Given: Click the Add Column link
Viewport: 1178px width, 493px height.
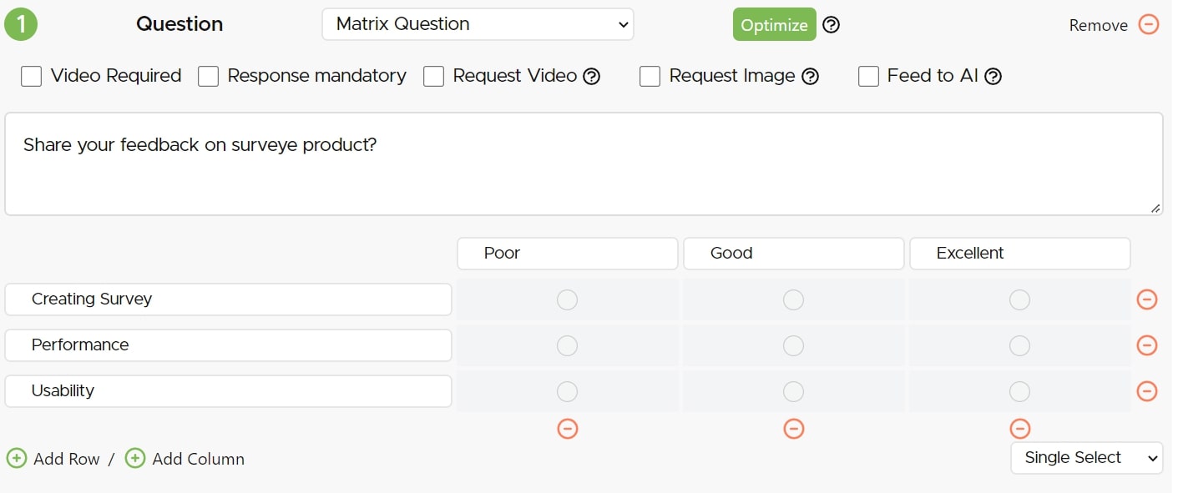Looking at the screenshot, I should coord(197,459).
